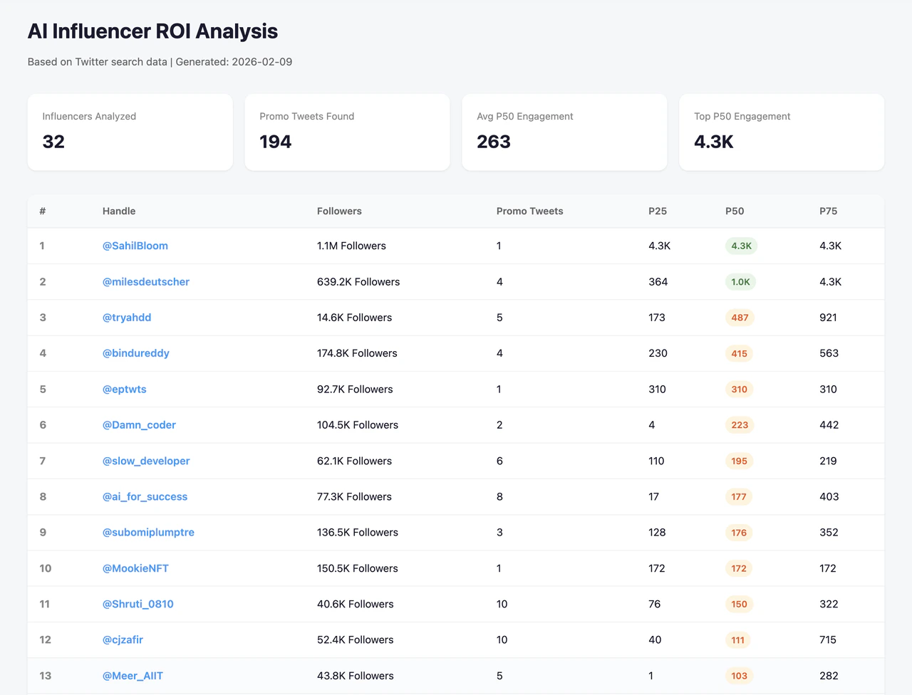912x695 pixels.
Task: Open the @Damn_coder profile link
Action: coord(139,424)
